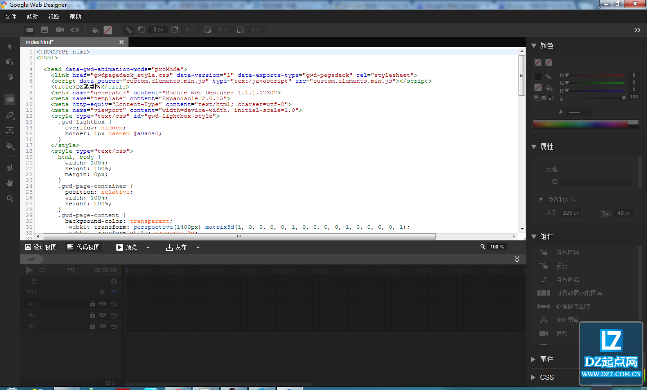Select the 3D stage rotate cube tool

pos(10,77)
